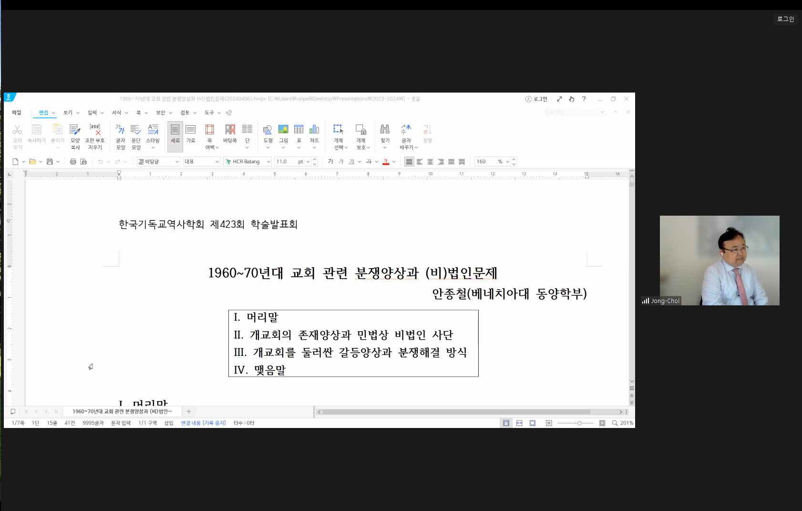Toggle bold 가 formatting
This screenshot has width=802, height=511.
pyautogui.click(x=330, y=162)
